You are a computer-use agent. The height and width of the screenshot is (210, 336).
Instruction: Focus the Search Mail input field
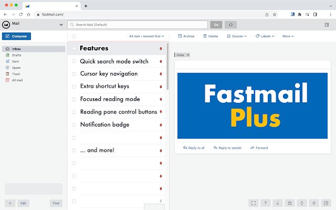tap(138, 25)
